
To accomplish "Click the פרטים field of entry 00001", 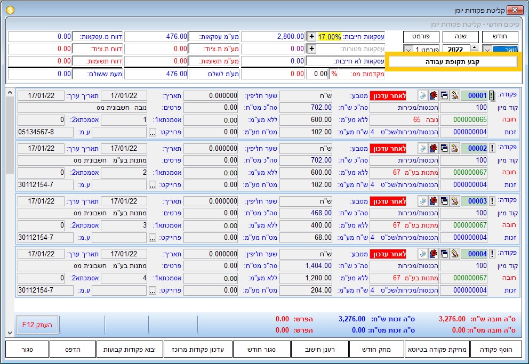I will point(82,108).
